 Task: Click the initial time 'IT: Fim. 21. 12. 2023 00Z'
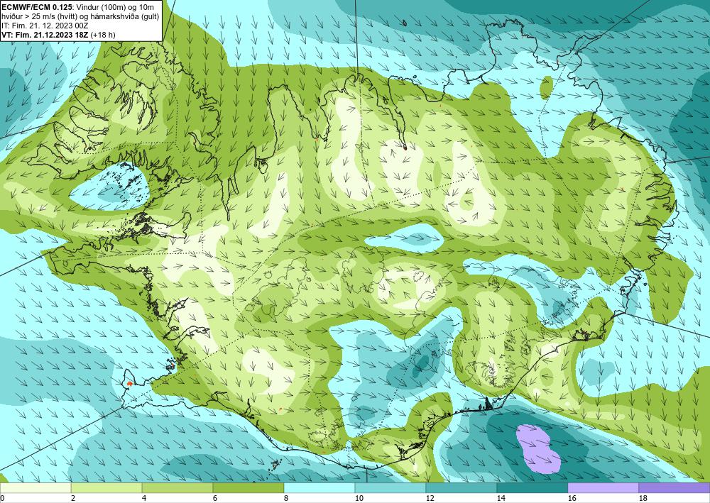[x=43, y=25]
